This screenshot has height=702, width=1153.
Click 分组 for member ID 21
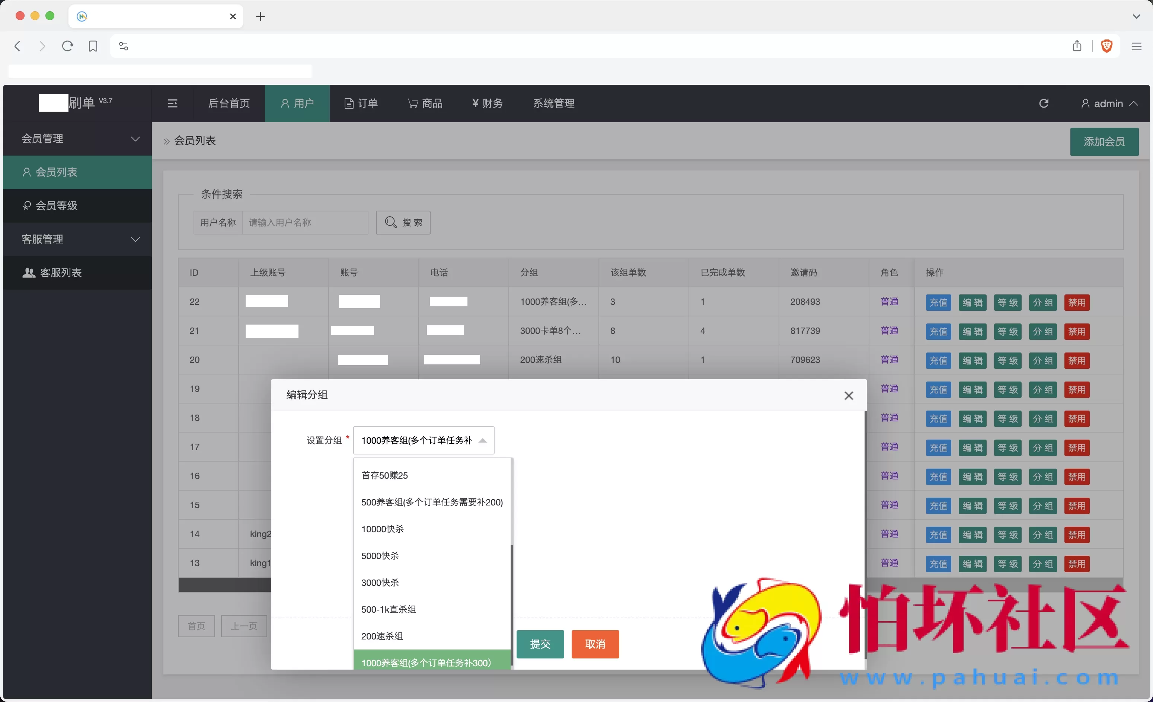pyautogui.click(x=1042, y=331)
